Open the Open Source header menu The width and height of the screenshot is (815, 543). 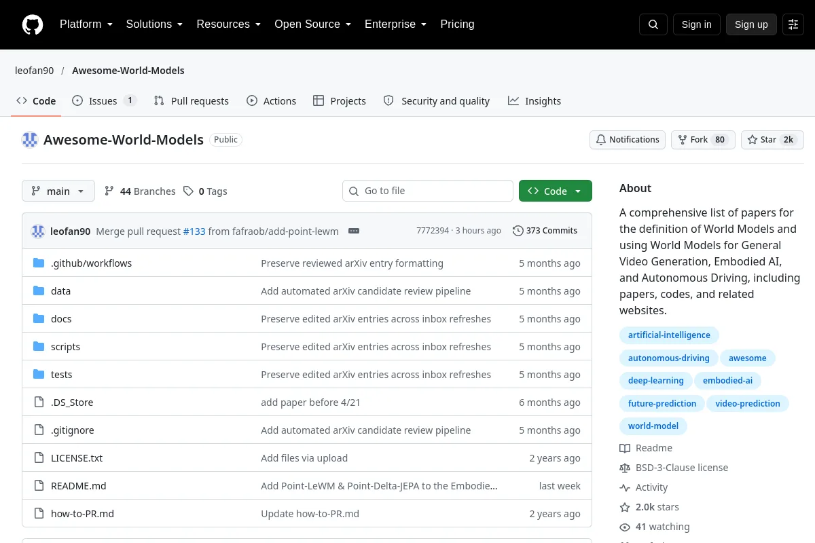point(312,24)
